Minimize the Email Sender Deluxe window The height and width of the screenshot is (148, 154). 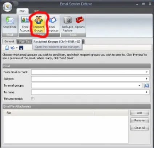pyautogui.click(x=137, y=4)
